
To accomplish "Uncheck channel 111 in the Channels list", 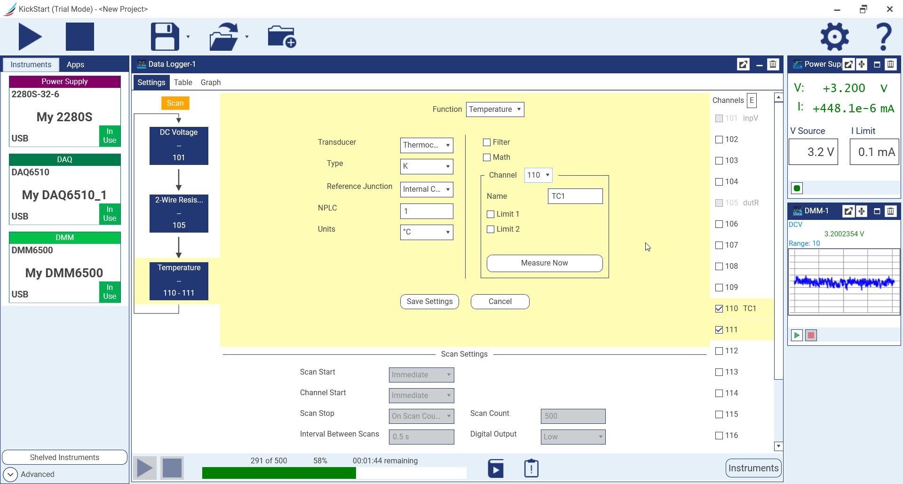I will click(719, 329).
